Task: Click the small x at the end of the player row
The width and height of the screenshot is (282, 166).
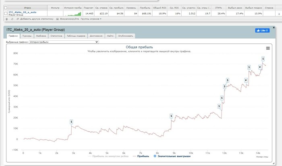Action: click(279, 14)
